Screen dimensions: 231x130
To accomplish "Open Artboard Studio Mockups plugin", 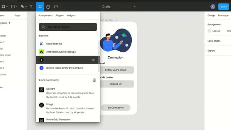I will [x=68, y=52].
